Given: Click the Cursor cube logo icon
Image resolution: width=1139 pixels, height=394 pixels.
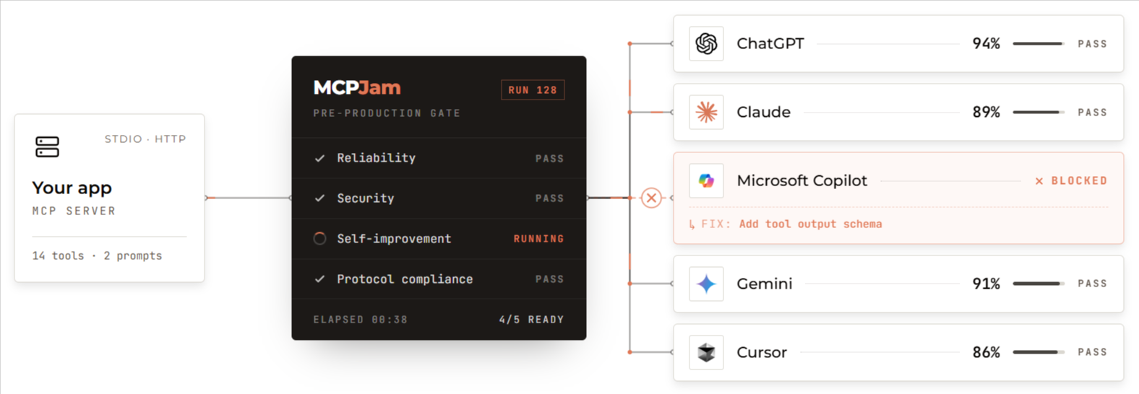Looking at the screenshot, I should click(706, 352).
